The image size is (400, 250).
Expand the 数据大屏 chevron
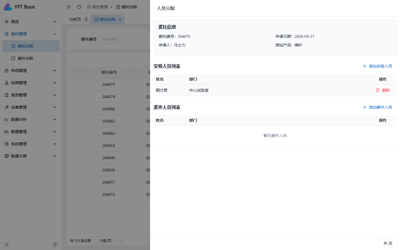[55, 156]
